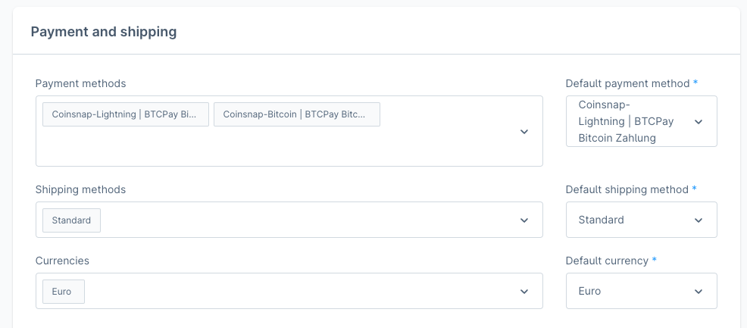Click the "Default shipping method" label
The height and width of the screenshot is (328, 747).
tap(627, 189)
